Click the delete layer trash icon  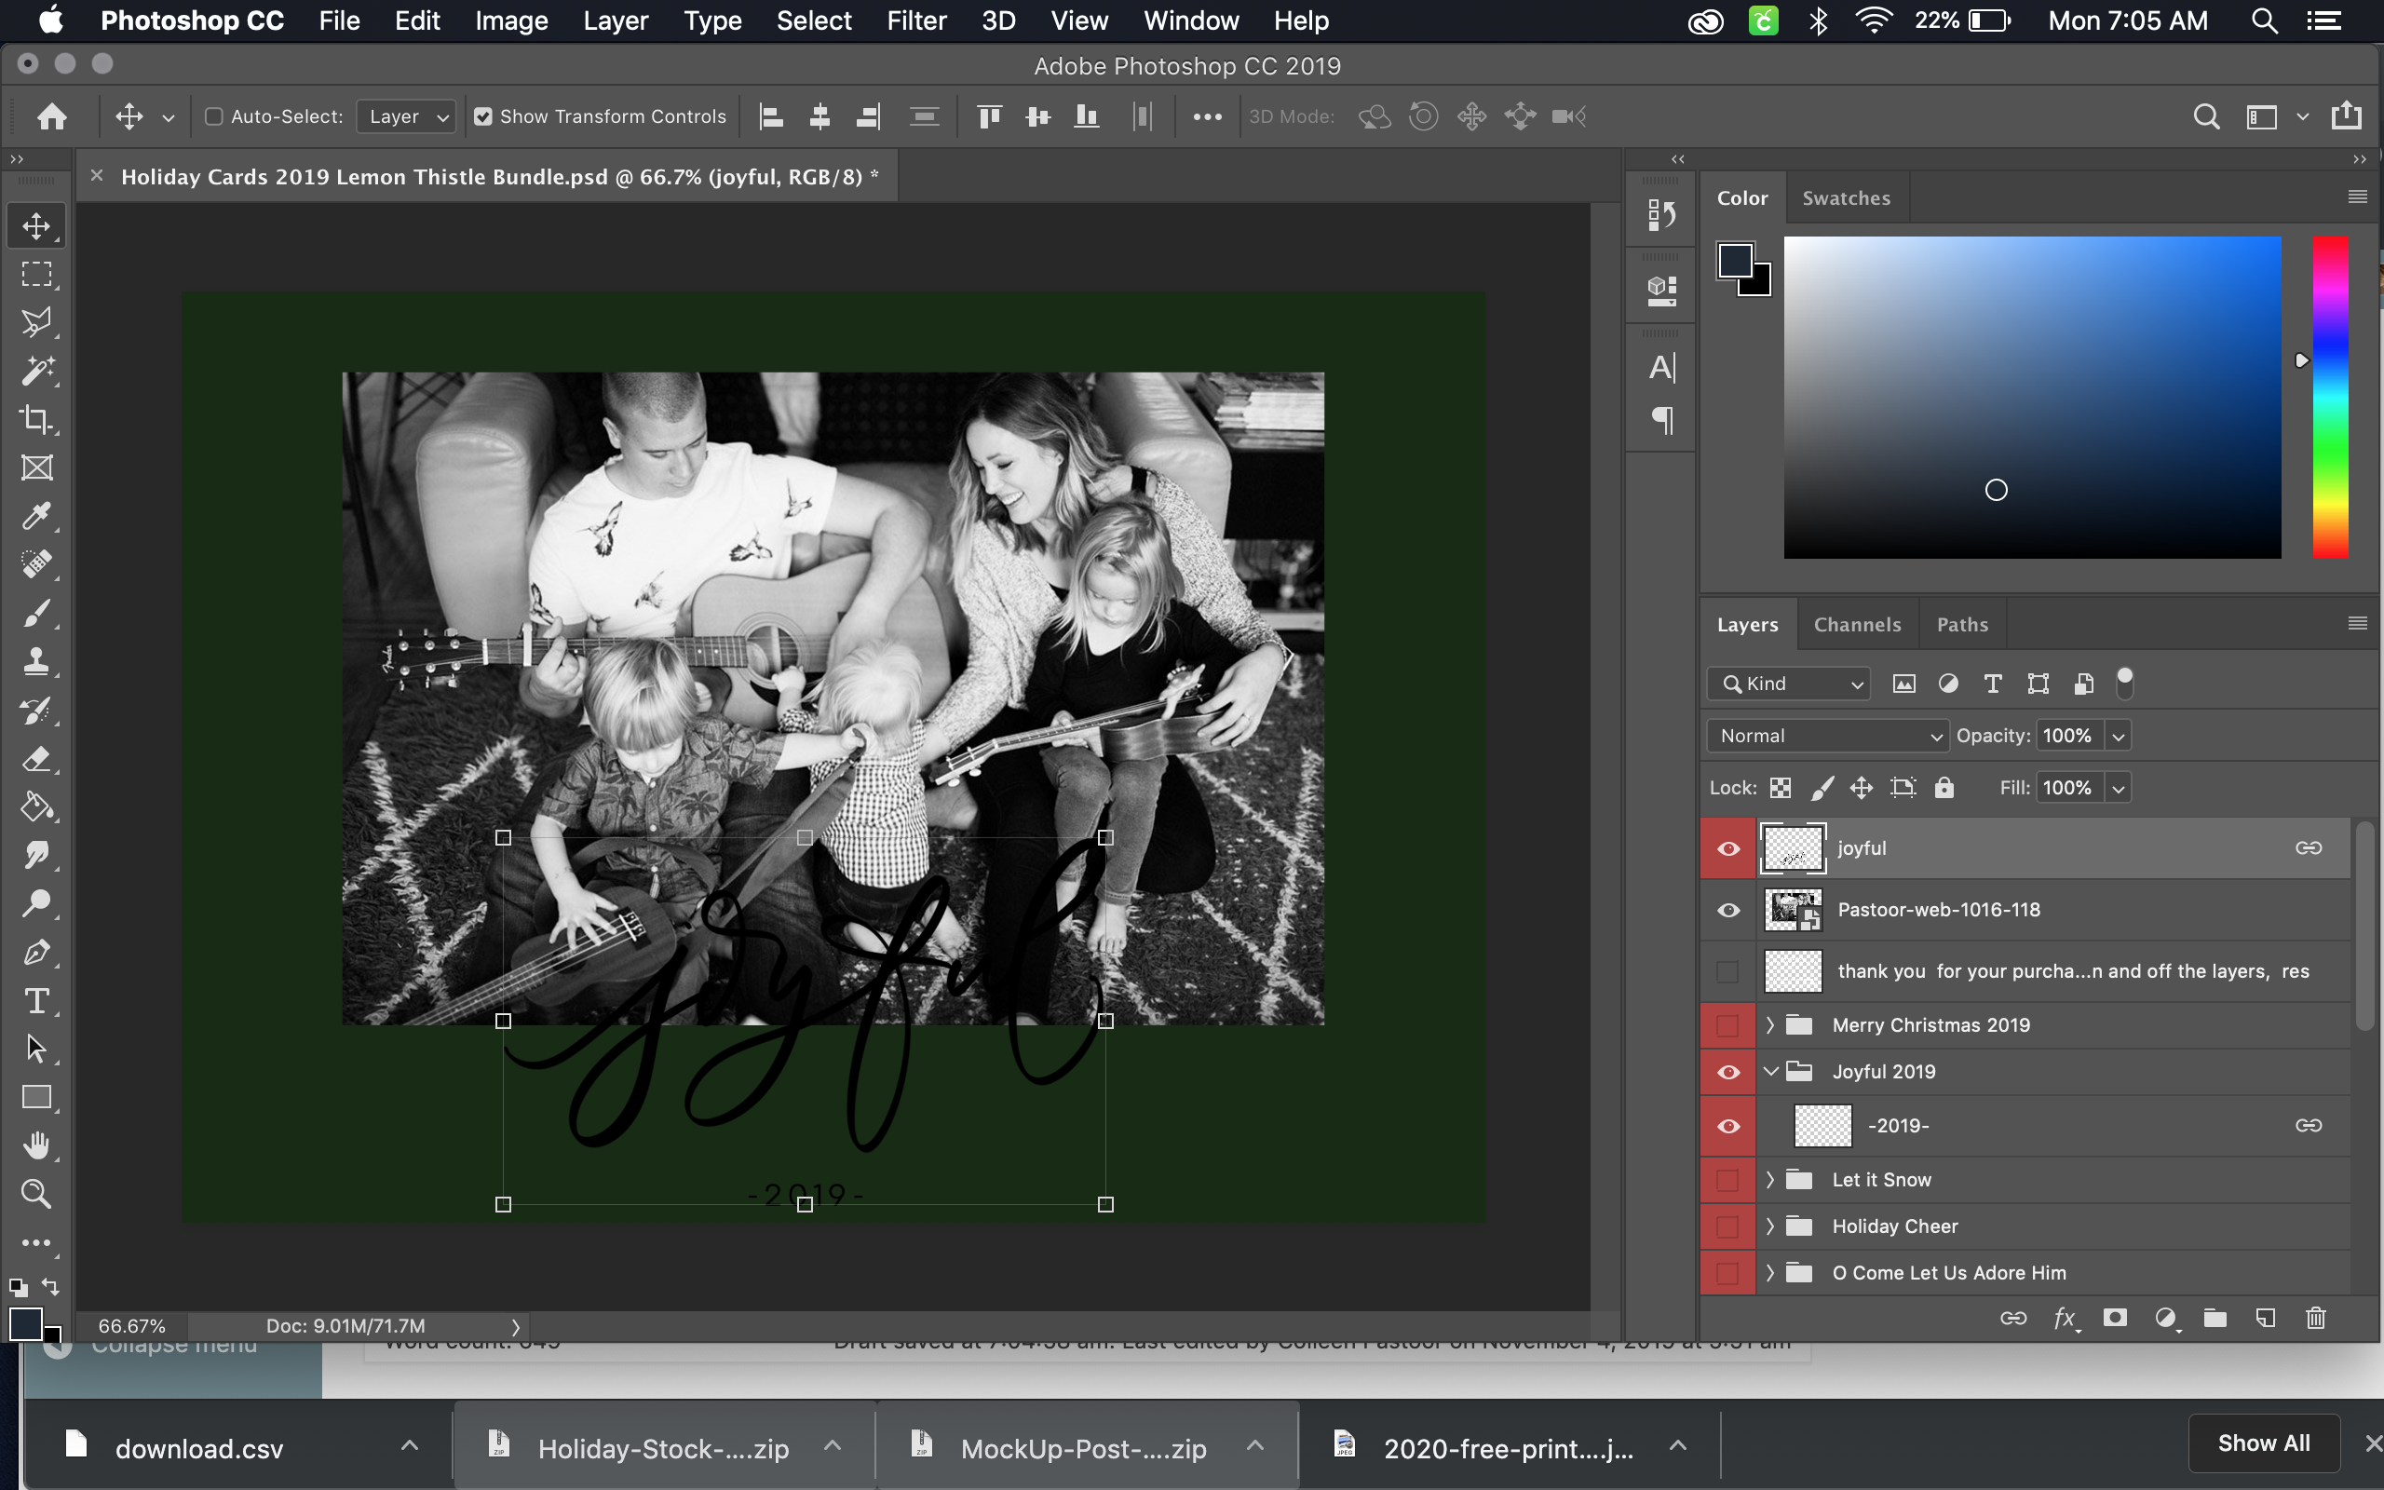click(2315, 1319)
